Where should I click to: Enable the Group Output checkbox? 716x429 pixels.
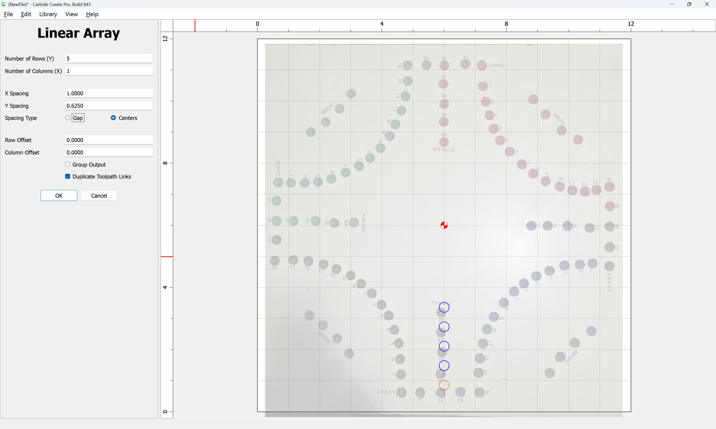pos(67,164)
